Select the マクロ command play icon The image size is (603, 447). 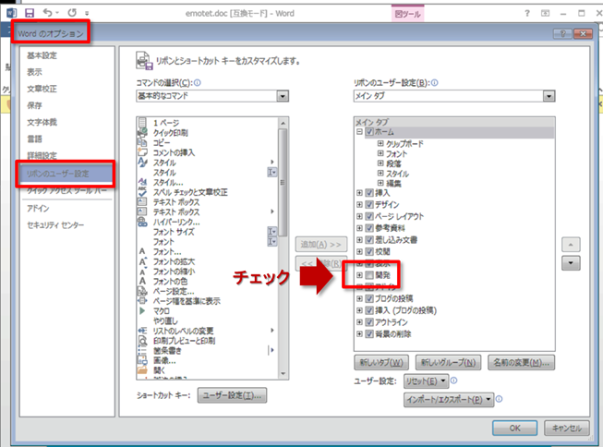tap(142, 311)
